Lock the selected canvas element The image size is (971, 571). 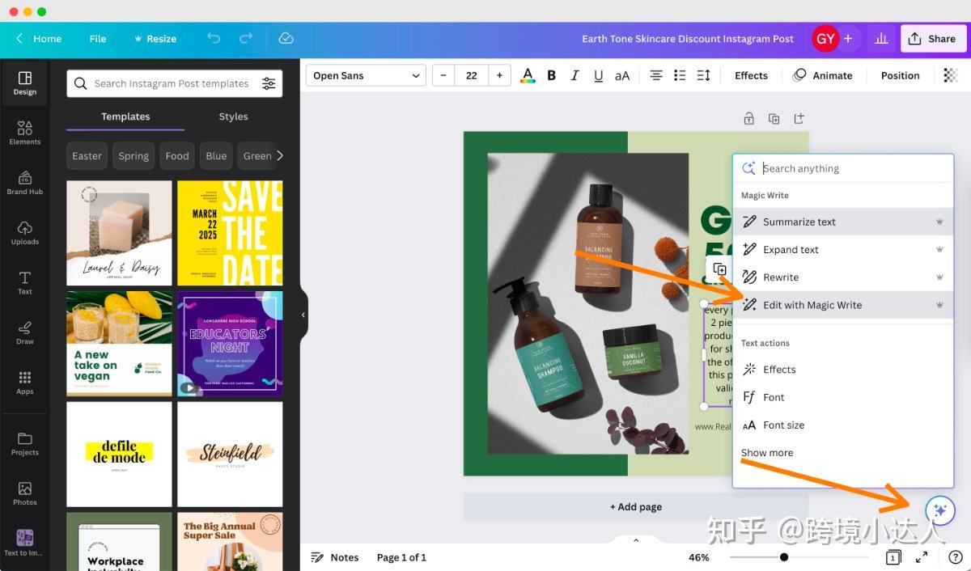748,118
